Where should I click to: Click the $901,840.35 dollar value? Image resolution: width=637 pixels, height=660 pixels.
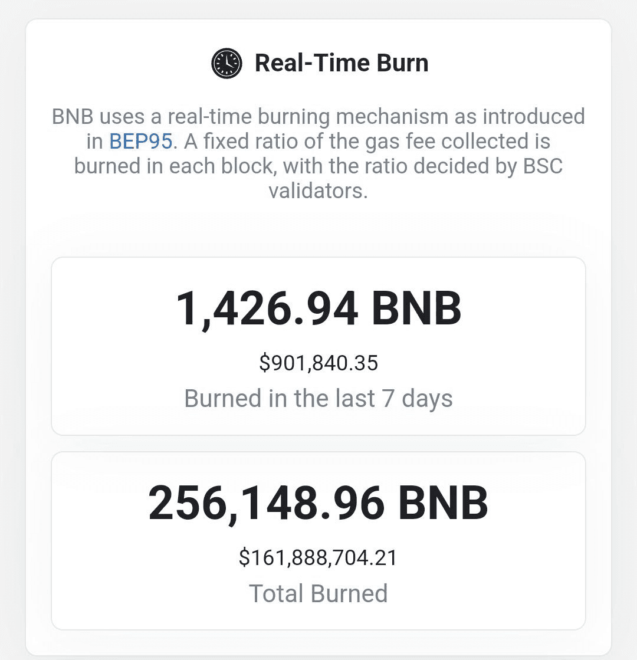(x=318, y=363)
